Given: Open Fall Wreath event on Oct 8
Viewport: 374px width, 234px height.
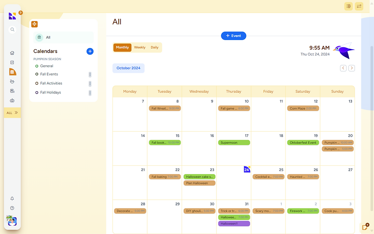Looking at the screenshot, I should coord(165,108).
